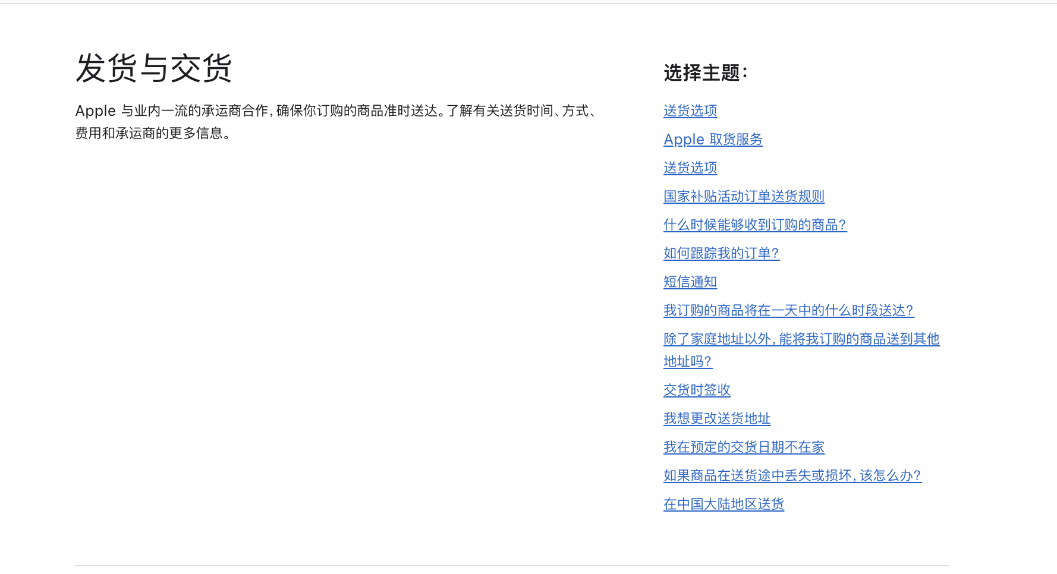The height and width of the screenshot is (574, 1057).
Task: Open the second 送货选项 link
Action: [690, 168]
